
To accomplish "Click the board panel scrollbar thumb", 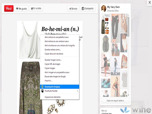I will coord(128,27).
